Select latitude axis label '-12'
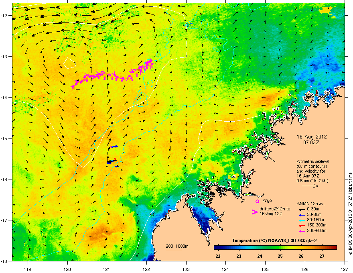The image size is (353, 273). pos(4,15)
